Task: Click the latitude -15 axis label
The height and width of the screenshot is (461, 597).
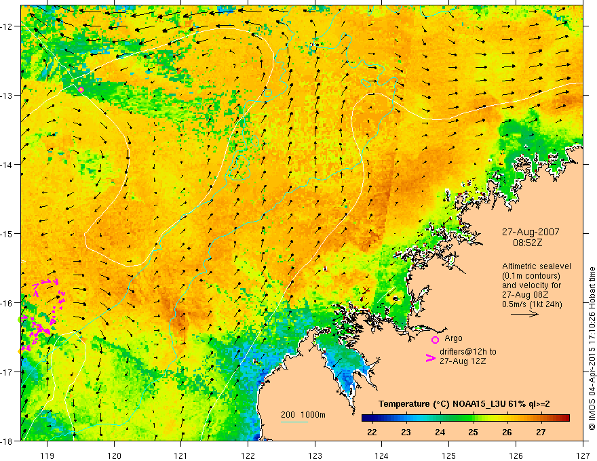Action: coord(7,233)
